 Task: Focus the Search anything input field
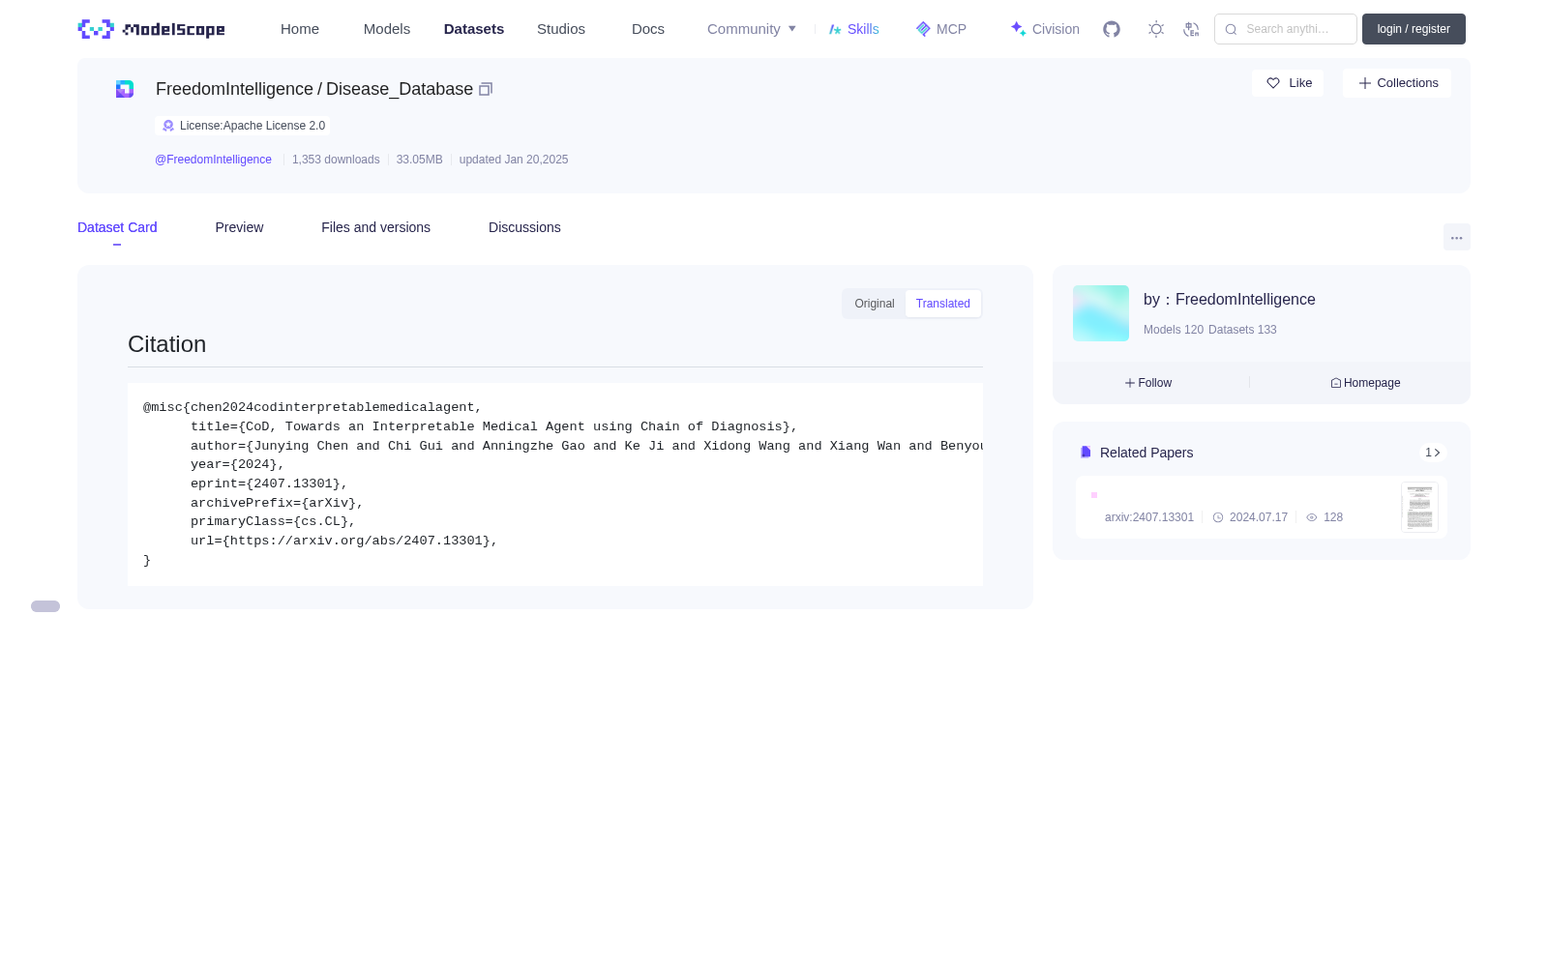coord(1286,29)
